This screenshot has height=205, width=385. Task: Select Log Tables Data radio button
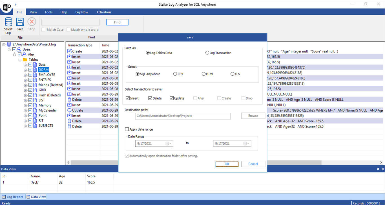pos(148,53)
